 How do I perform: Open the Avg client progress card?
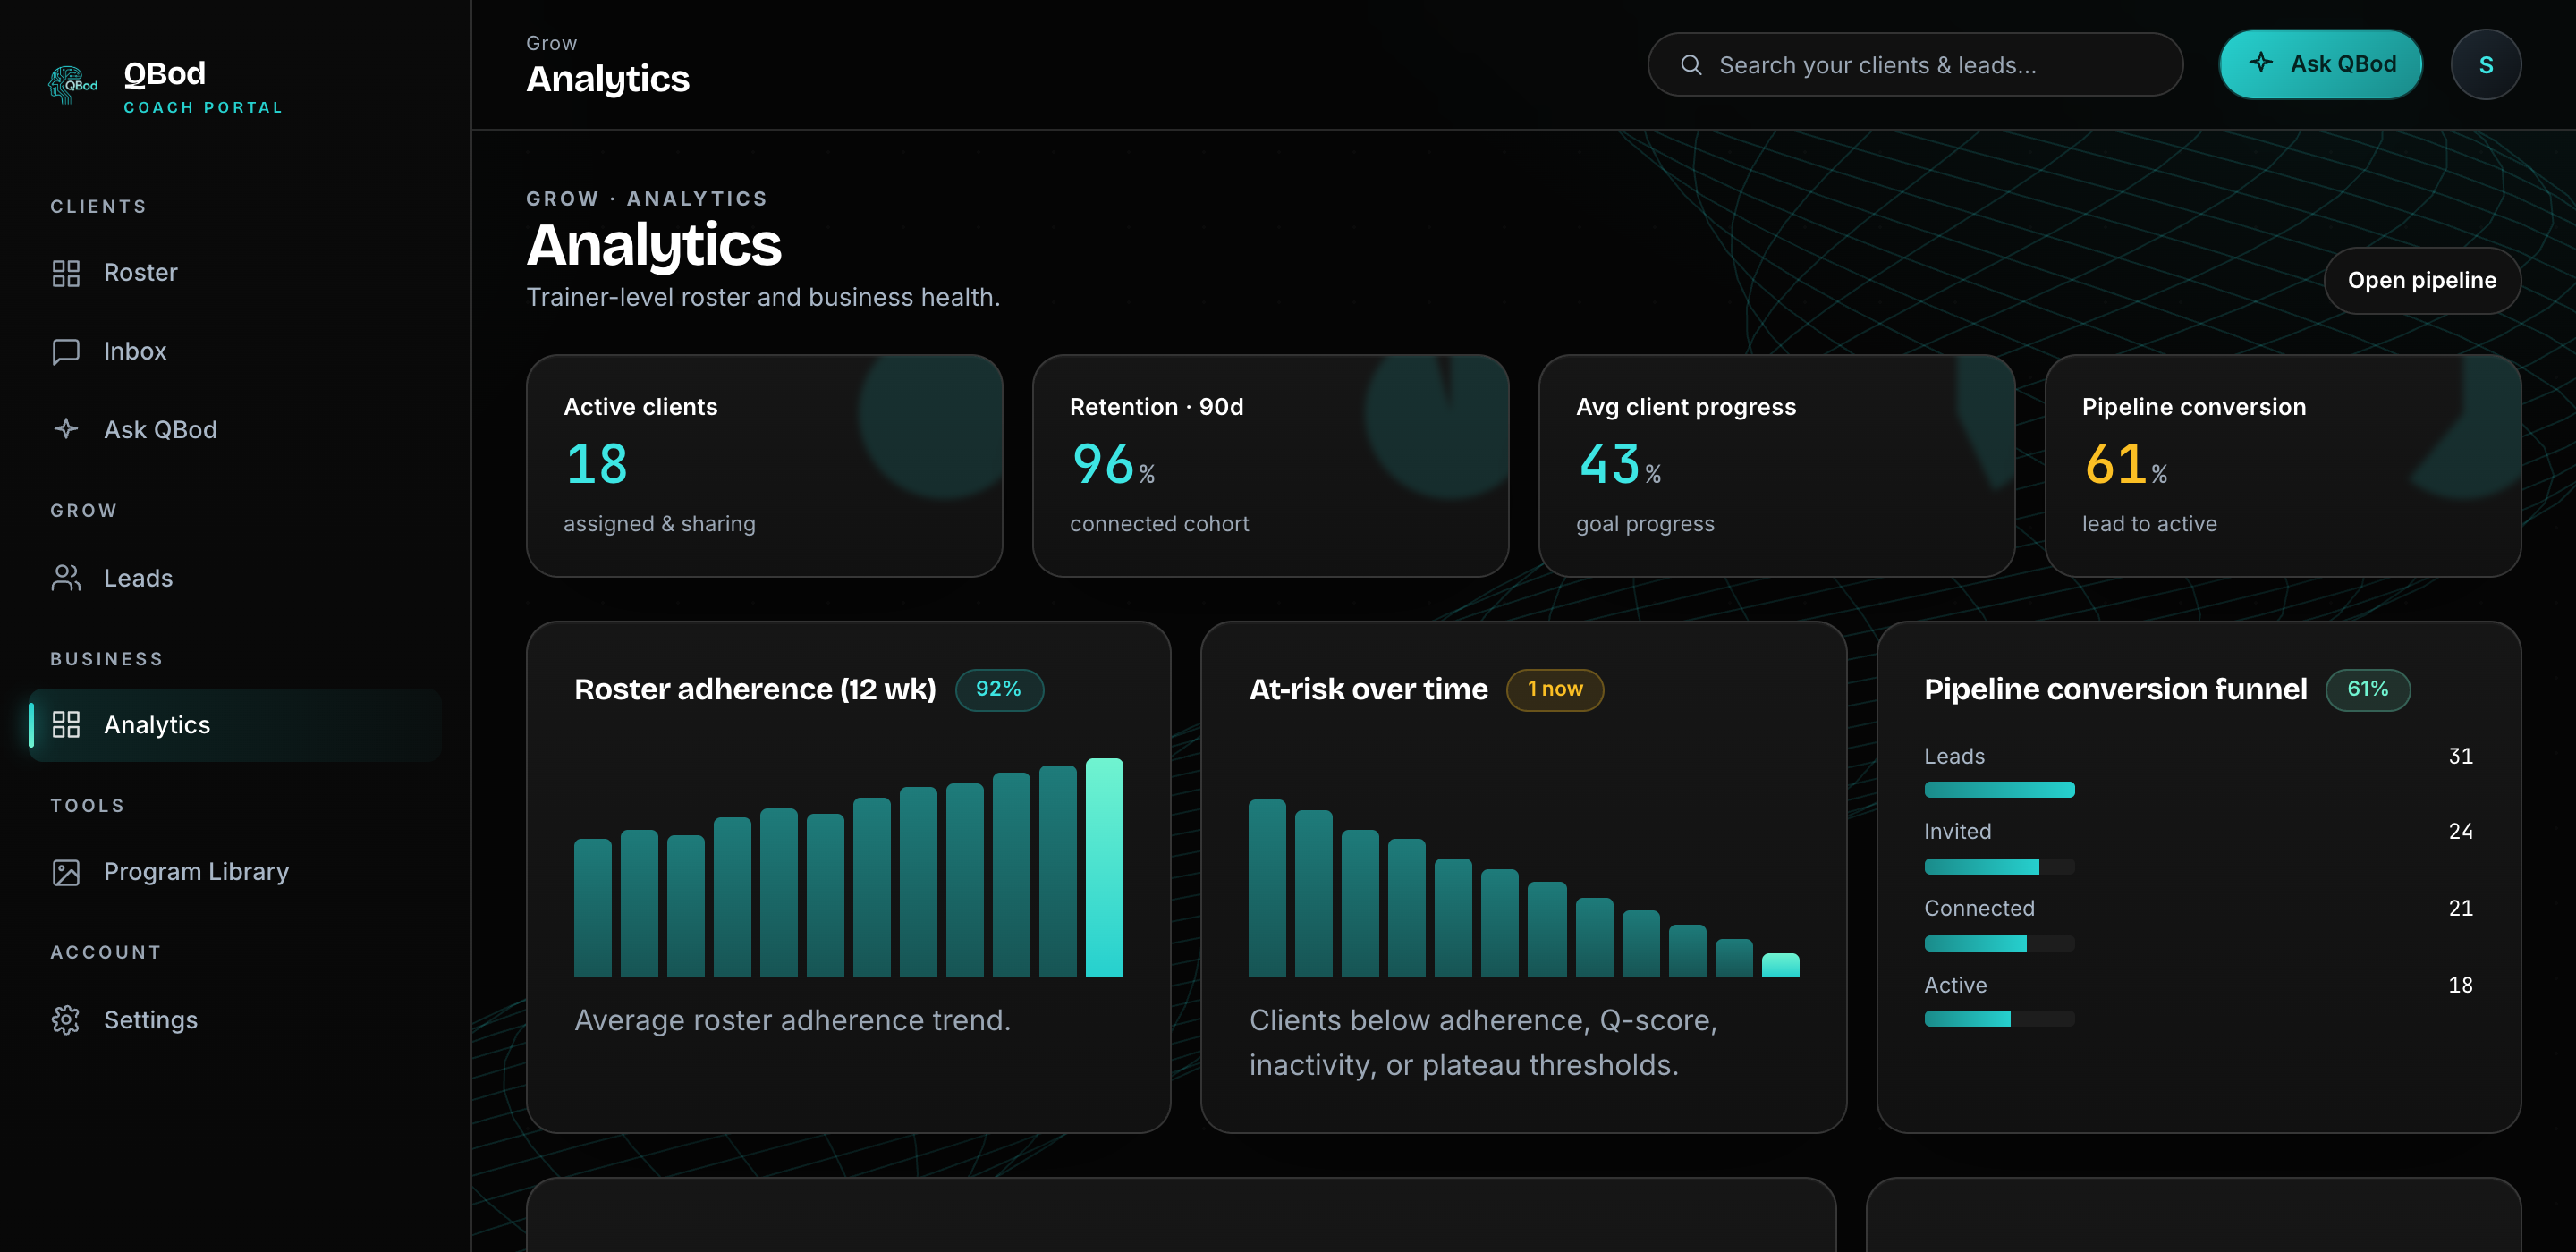point(1776,466)
